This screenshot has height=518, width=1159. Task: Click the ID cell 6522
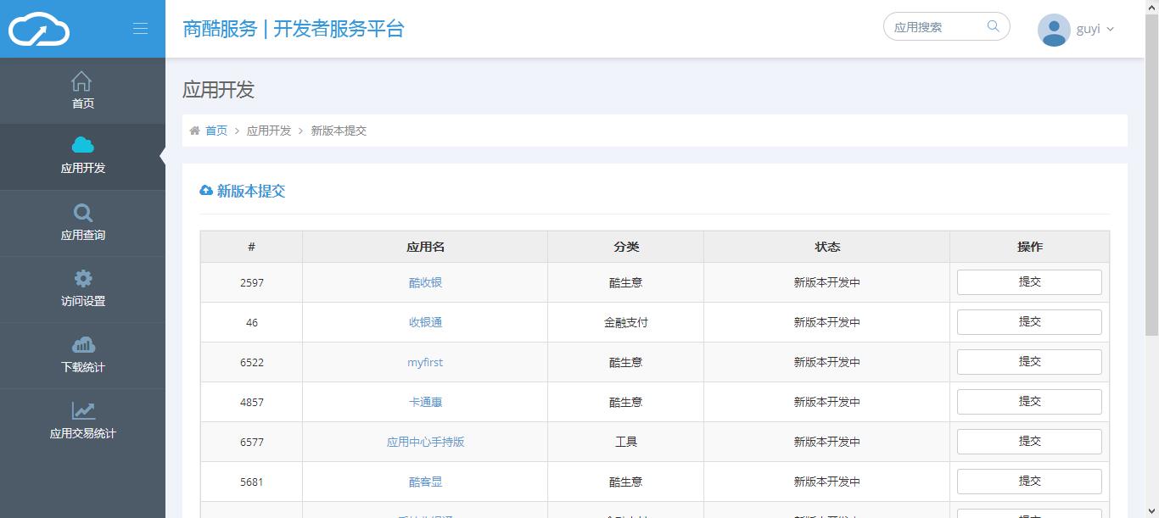point(252,362)
